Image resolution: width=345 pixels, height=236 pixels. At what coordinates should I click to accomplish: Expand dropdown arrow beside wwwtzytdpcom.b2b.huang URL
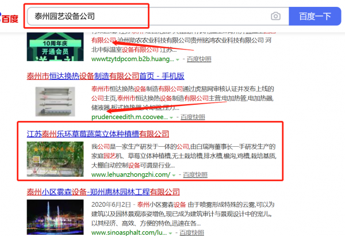(178, 59)
